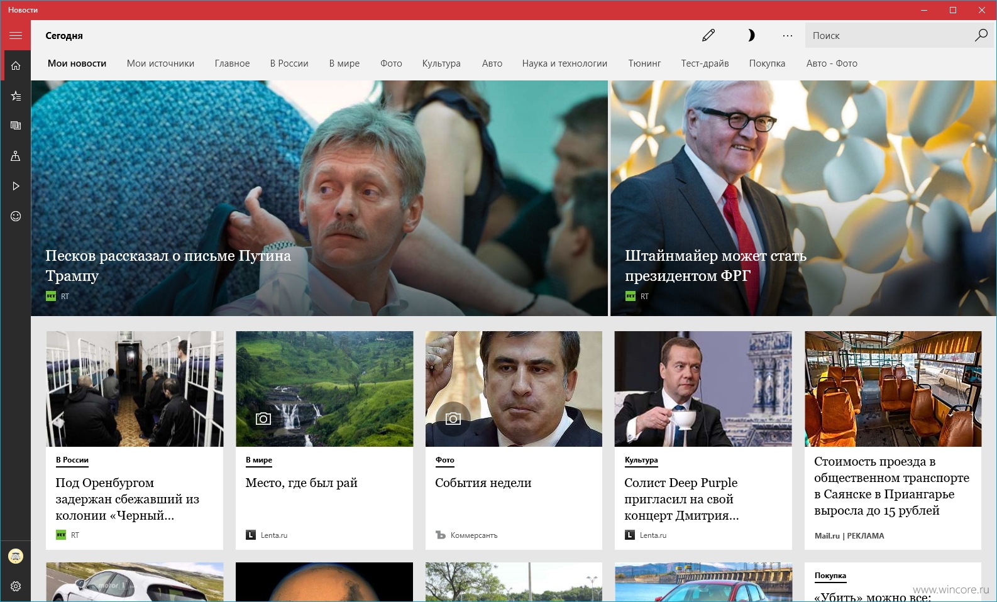Toggle dark mode moon icon
This screenshot has height=602, width=997.
pos(750,35)
